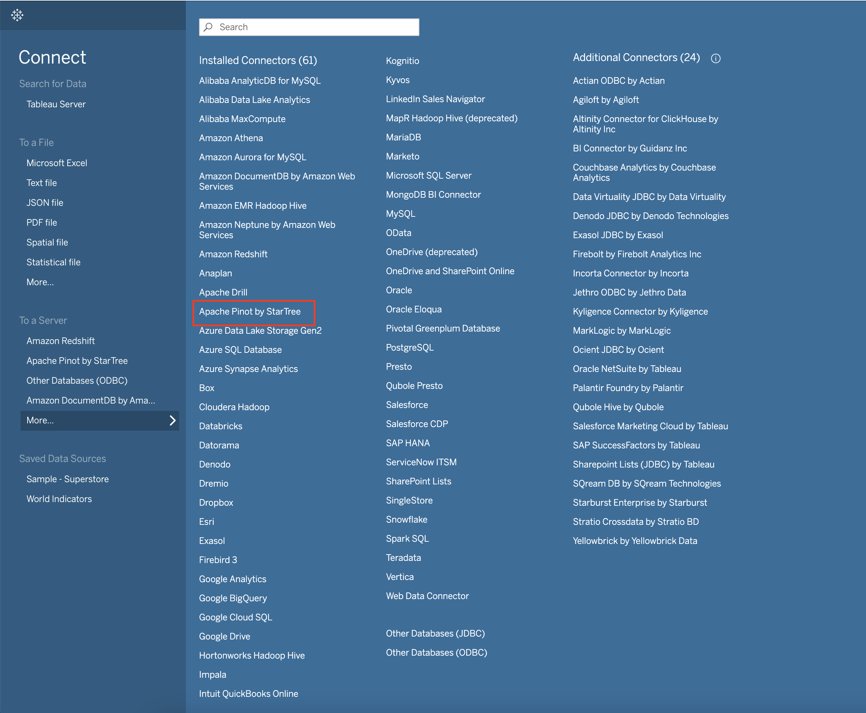866x713 pixels.
Task: Click the Tableau snowflake logo icon
Action: 17,15
